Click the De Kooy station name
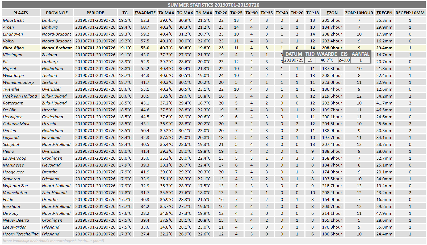 point(11,213)
